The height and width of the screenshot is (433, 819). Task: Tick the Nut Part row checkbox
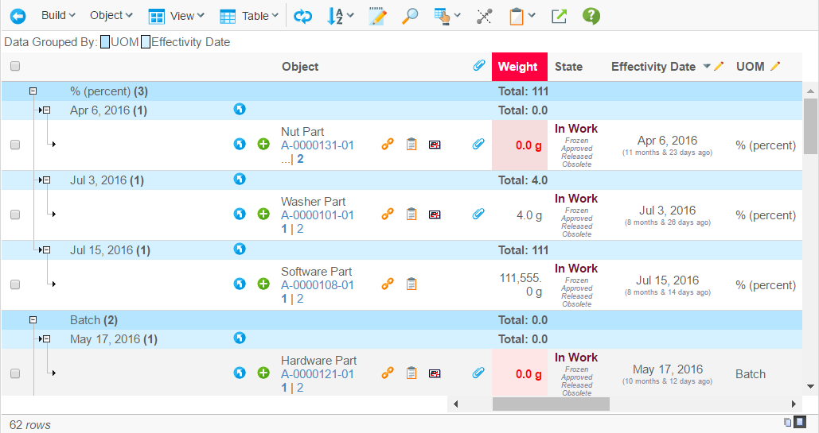point(15,145)
